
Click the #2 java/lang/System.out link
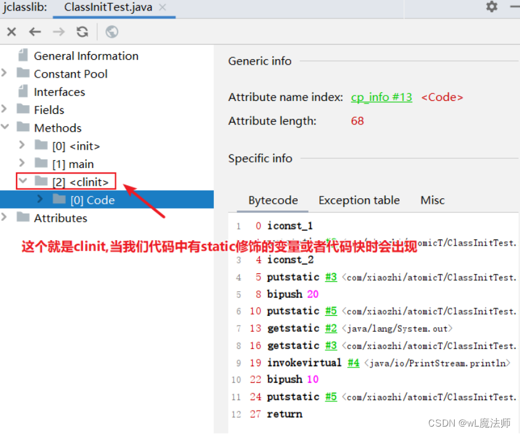(331, 328)
